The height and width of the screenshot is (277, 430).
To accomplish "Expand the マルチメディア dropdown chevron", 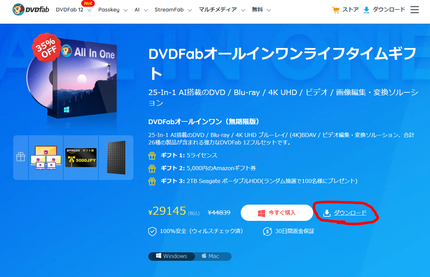I will [243, 10].
